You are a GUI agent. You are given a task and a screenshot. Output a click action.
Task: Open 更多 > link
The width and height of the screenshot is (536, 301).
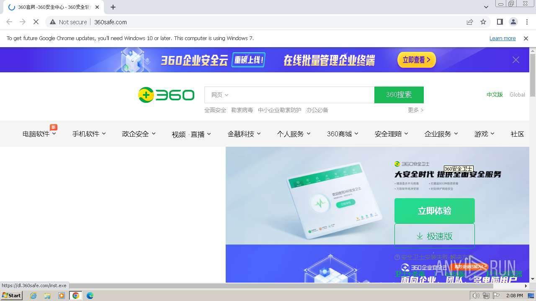[416, 110]
